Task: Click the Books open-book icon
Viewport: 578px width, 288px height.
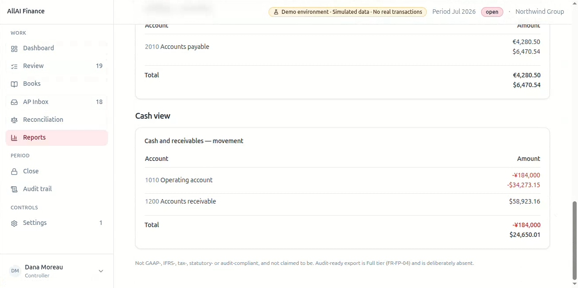Action: point(14,84)
